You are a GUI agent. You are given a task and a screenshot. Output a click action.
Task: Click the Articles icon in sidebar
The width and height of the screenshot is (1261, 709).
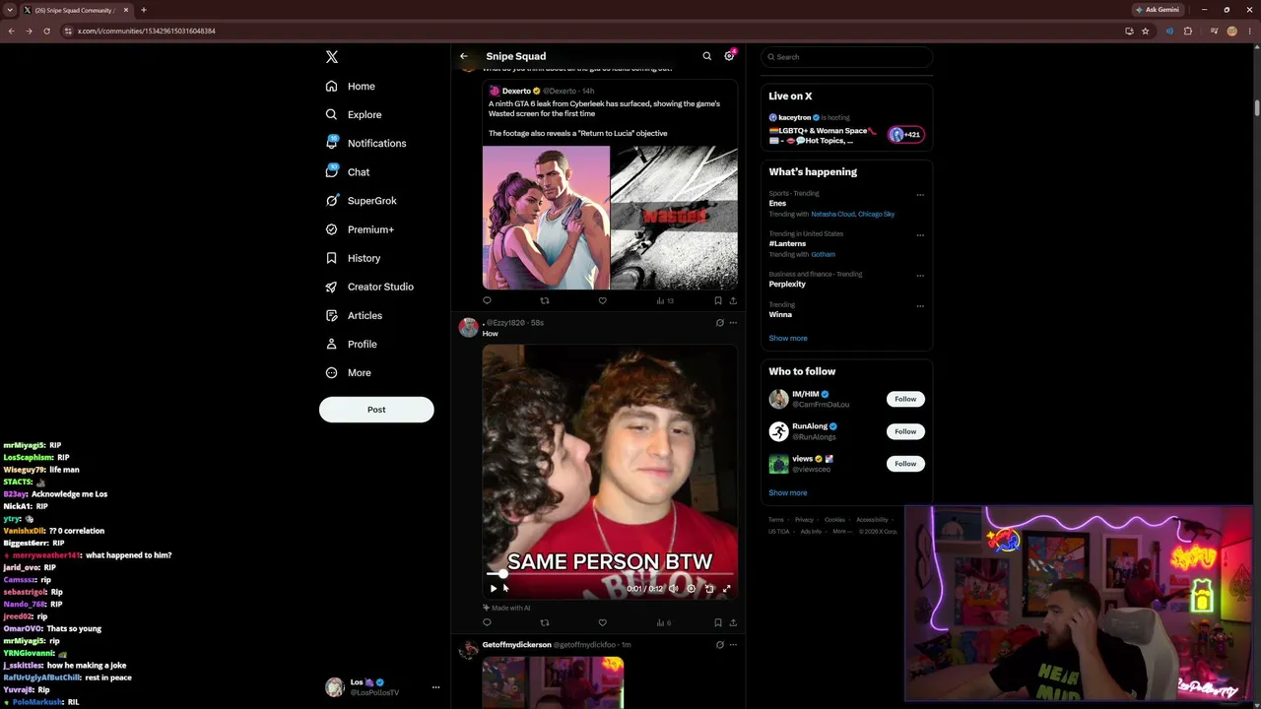[x=332, y=315]
